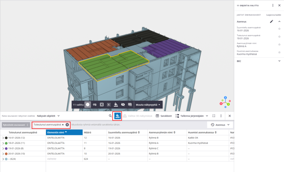Click the pencil edit icon next to Asennus
This screenshot has width=284, height=172.
pyautogui.click(x=272, y=21)
